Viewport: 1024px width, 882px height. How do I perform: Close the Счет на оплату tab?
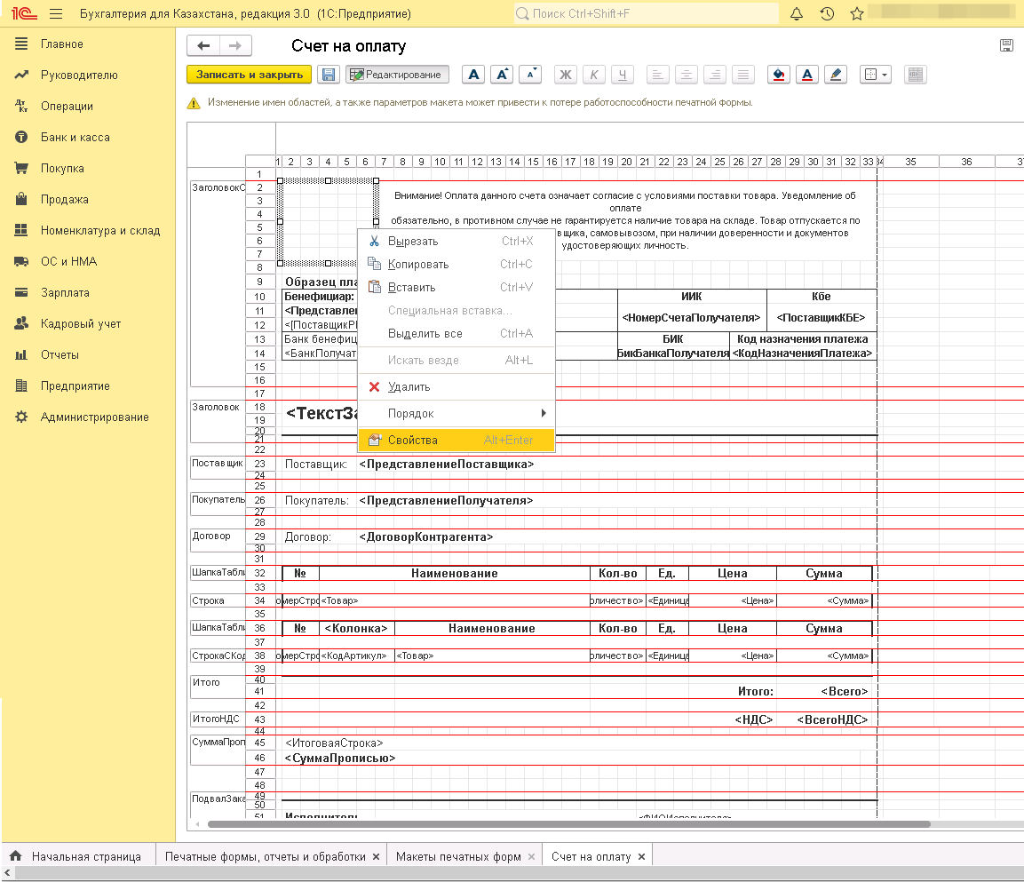click(x=642, y=856)
